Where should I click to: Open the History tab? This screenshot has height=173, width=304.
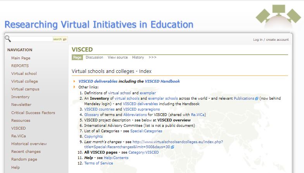[138, 57]
